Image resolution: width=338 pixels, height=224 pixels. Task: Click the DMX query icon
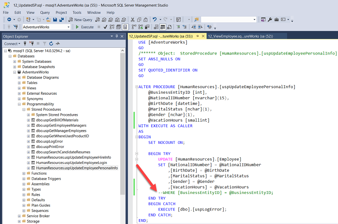click(110, 20)
